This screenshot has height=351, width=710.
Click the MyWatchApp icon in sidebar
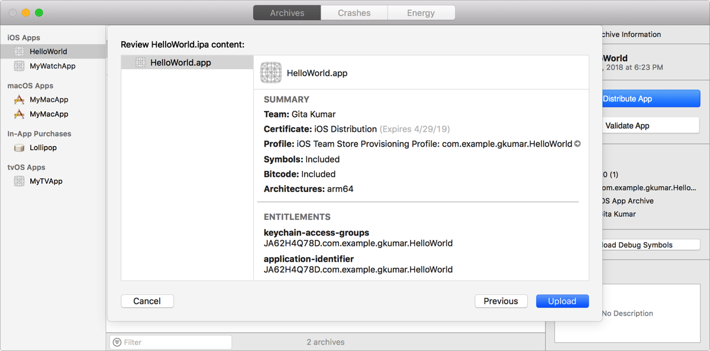point(20,66)
